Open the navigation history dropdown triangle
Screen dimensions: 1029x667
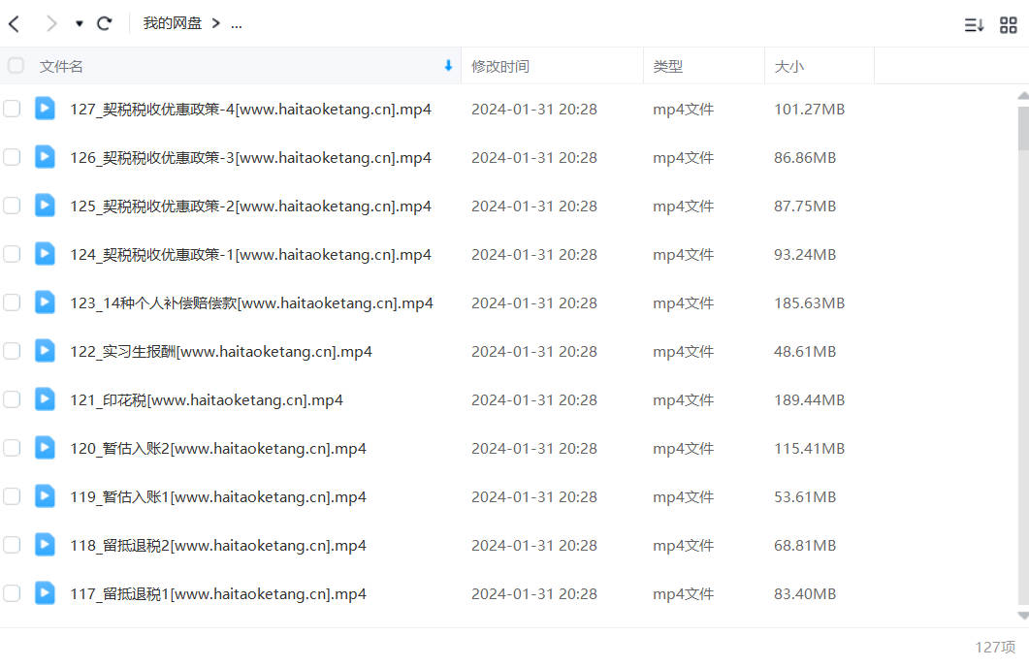tap(80, 24)
